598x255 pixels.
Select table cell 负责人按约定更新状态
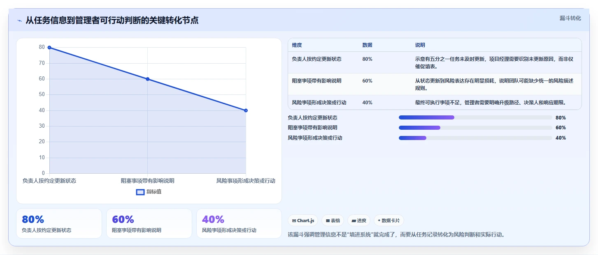tap(316, 59)
